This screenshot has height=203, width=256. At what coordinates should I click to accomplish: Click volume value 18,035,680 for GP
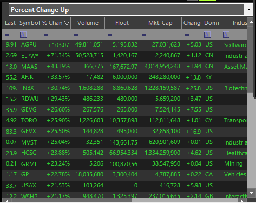(x=89, y=175)
